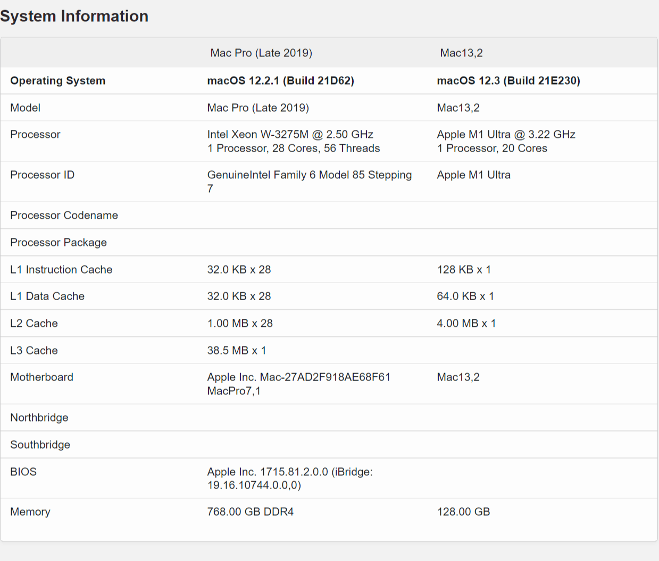Click the Processor ID row label
Screen dimensions: 659x561
[x=43, y=175]
